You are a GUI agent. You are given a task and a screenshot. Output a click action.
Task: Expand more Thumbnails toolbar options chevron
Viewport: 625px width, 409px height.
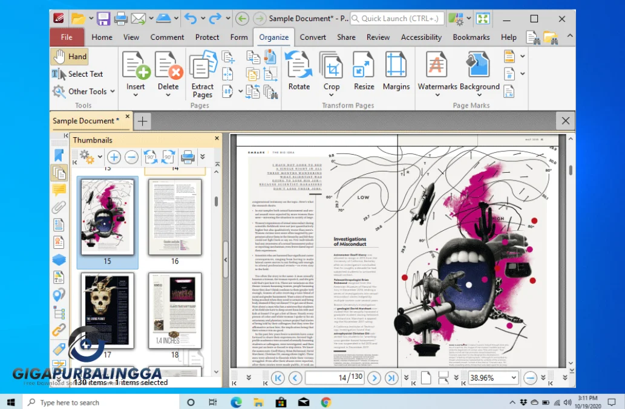(203, 156)
